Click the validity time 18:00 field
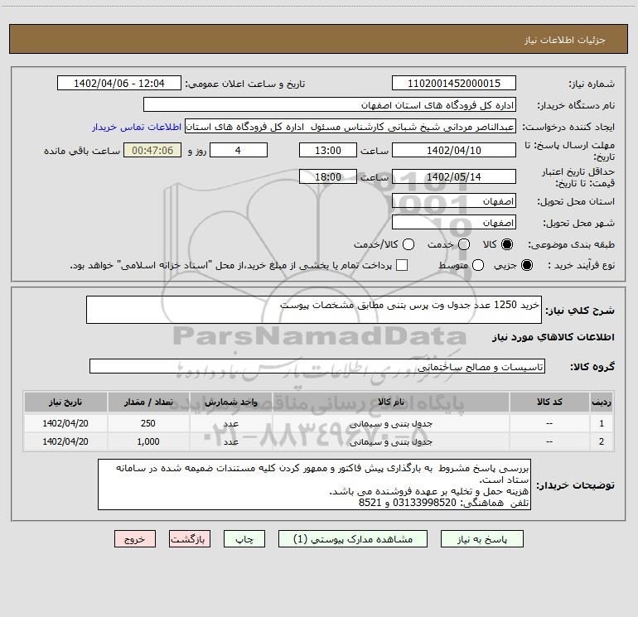 tap(328, 177)
